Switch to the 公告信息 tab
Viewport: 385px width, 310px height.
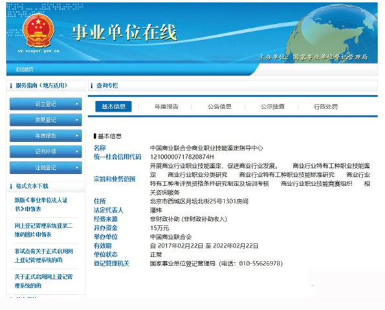coord(219,107)
